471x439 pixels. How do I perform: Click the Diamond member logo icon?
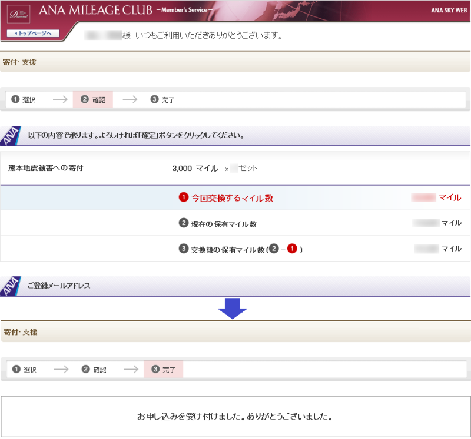pyautogui.click(x=19, y=14)
